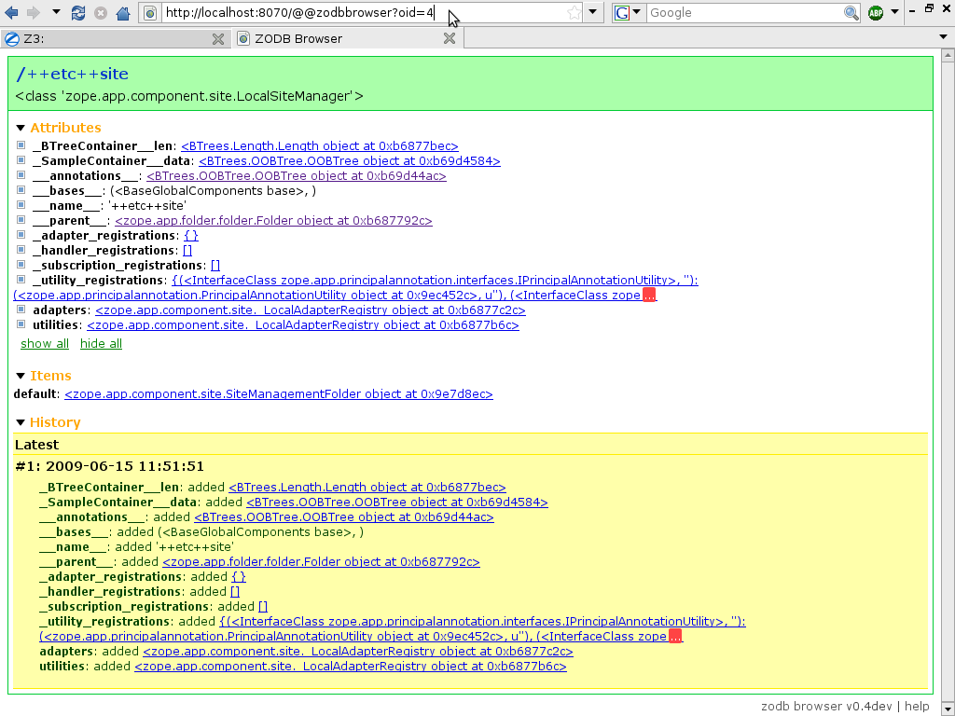The image size is (955, 716).
Task: Bookmark page with the star icon
Action: pos(574,13)
